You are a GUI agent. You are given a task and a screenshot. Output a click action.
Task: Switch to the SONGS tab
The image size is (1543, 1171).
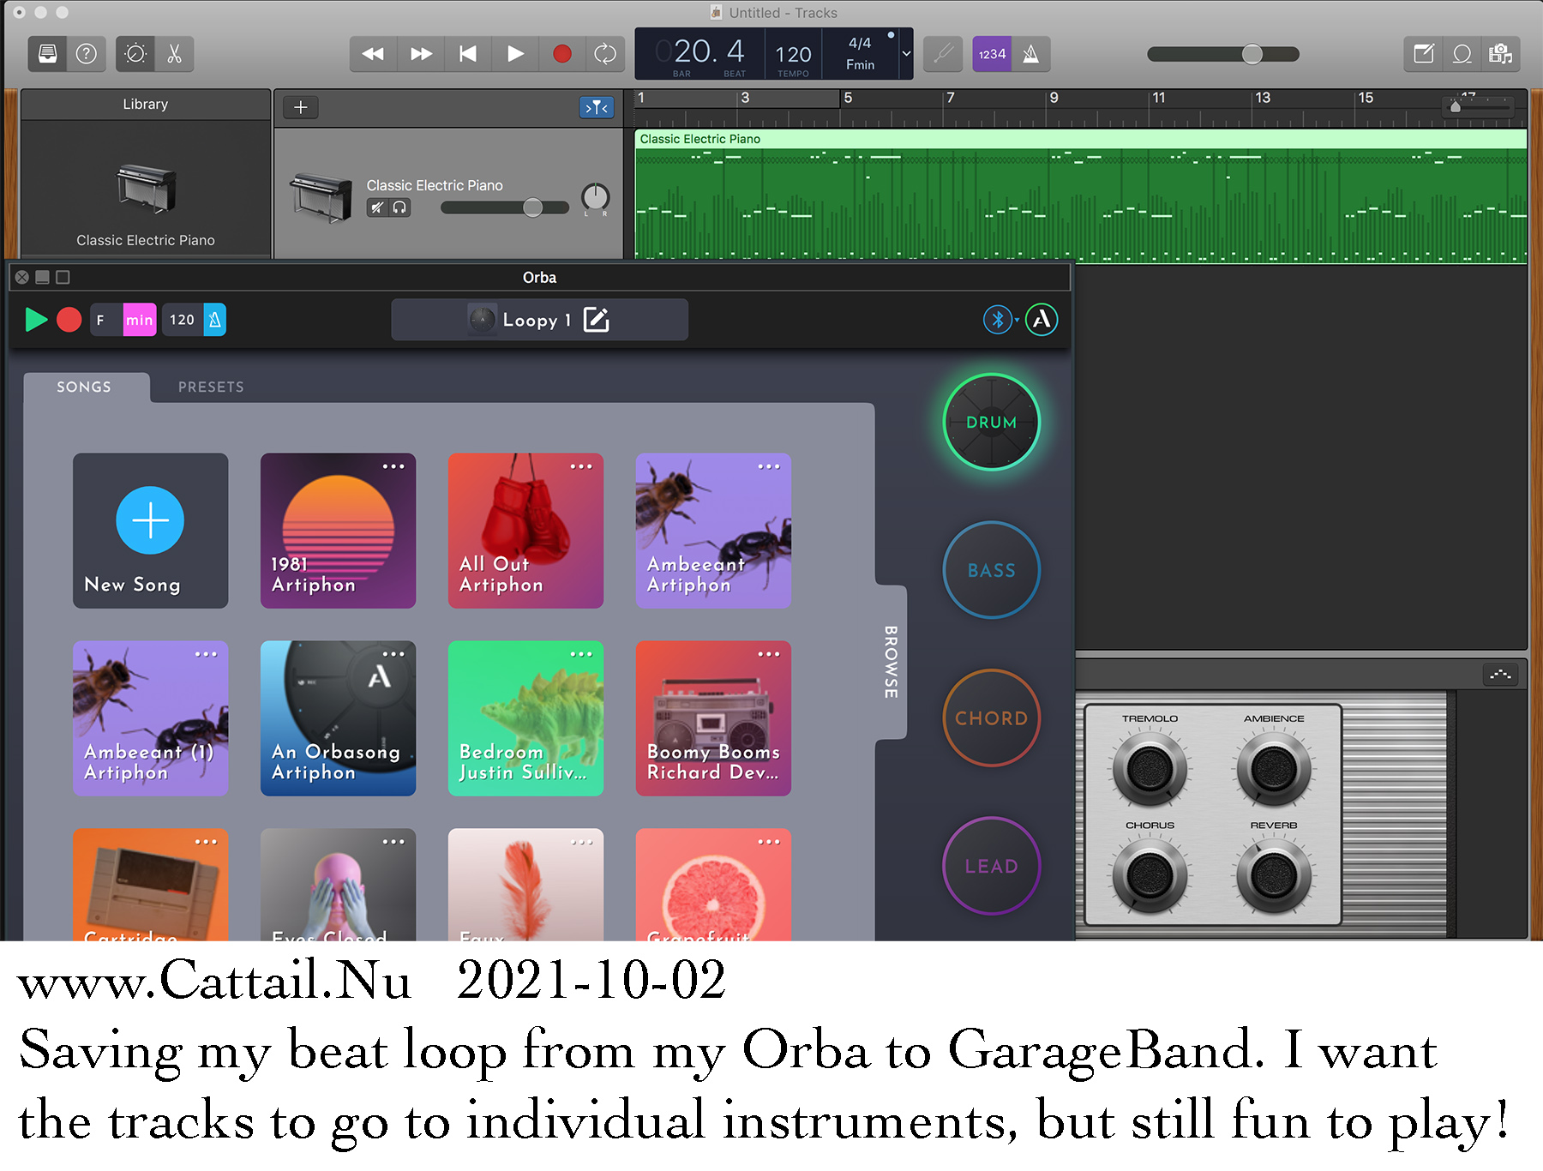(84, 387)
